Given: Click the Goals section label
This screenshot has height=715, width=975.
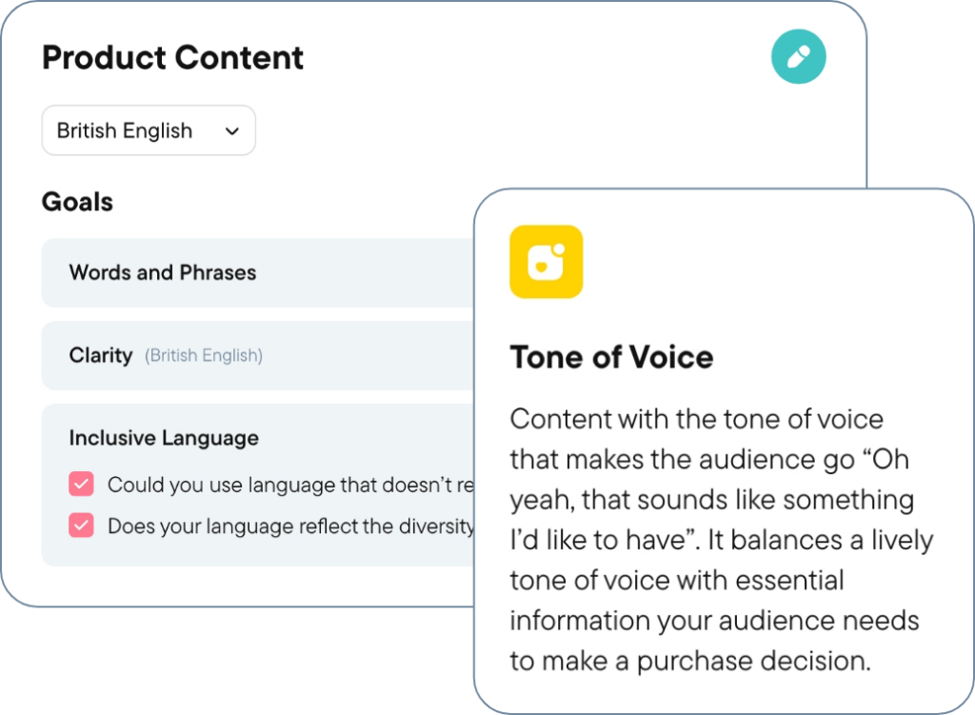Looking at the screenshot, I should pos(77,202).
